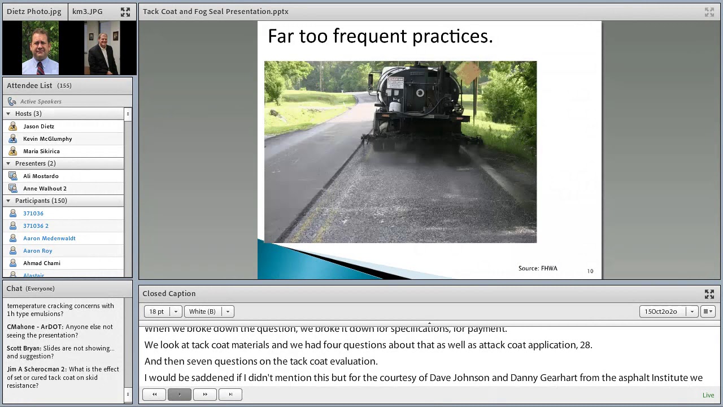Click participant icon next to Aaron Roy
Image resolution: width=723 pixels, height=407 pixels.
13,250
